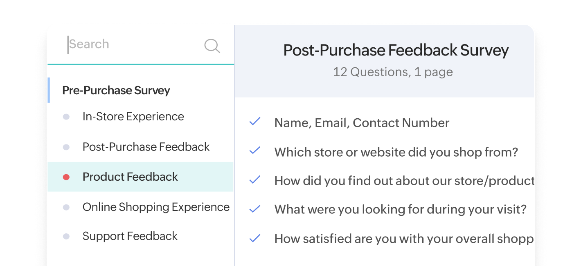Image resolution: width=581 pixels, height=266 pixels.
Task: Switch to the In-Store Experience section
Action: pyautogui.click(x=133, y=117)
